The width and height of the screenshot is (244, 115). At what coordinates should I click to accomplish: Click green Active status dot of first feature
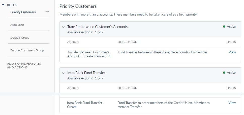pos(224,27)
